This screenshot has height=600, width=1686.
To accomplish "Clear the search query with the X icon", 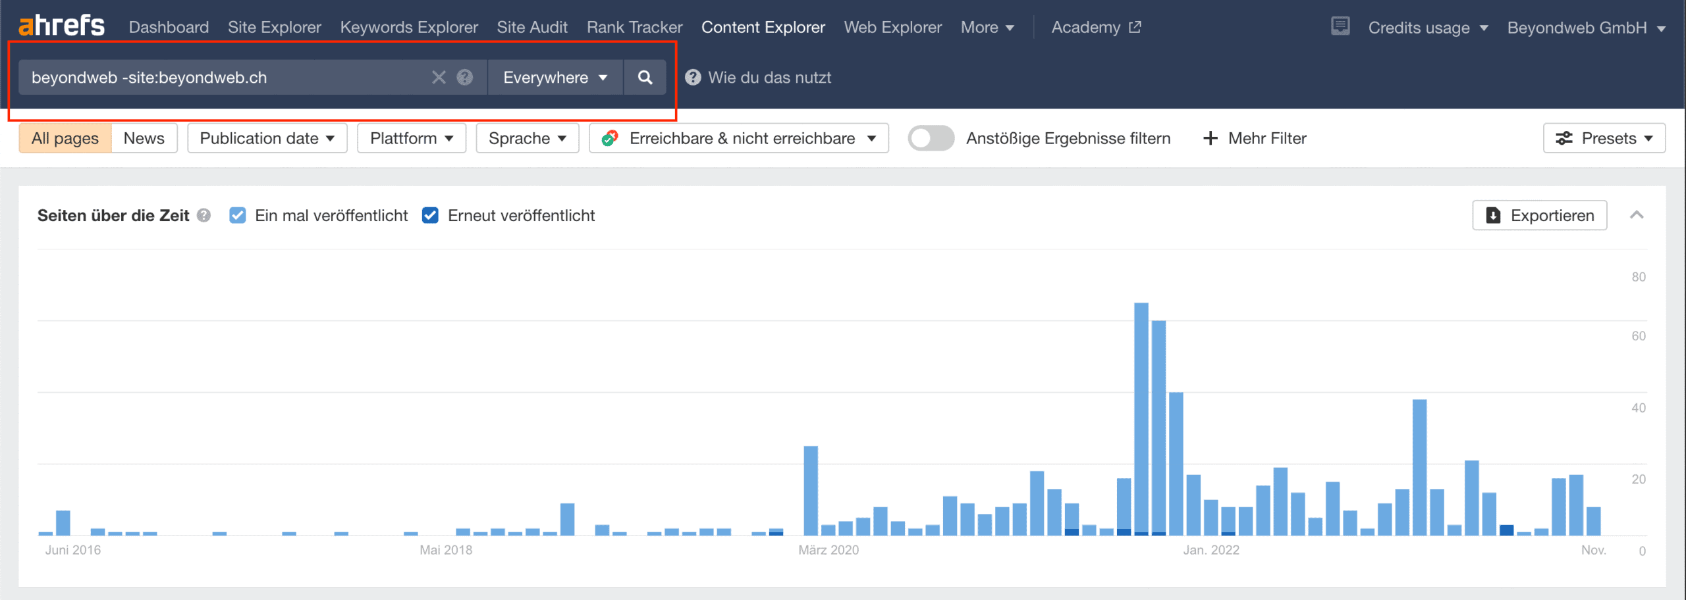I will 439,78.
